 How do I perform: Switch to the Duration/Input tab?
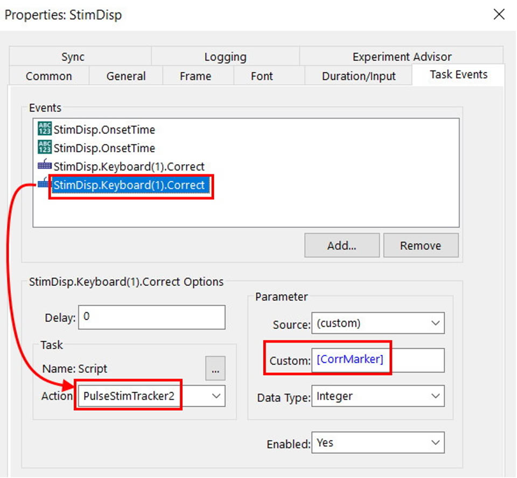point(359,76)
